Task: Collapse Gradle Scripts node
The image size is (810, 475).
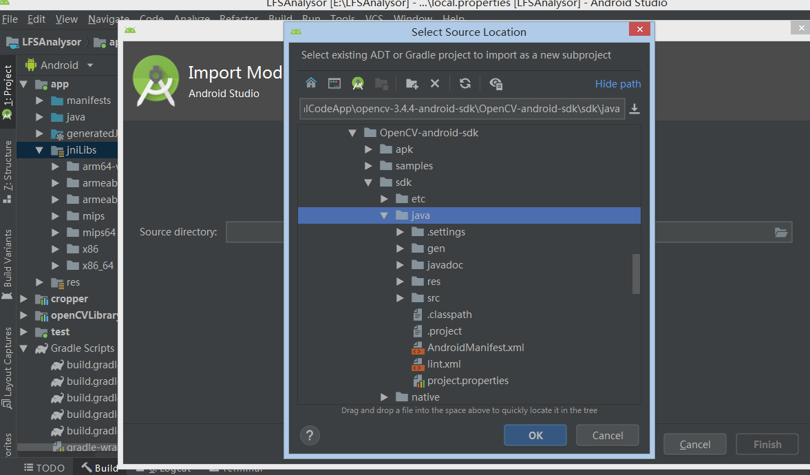Action: (24, 348)
